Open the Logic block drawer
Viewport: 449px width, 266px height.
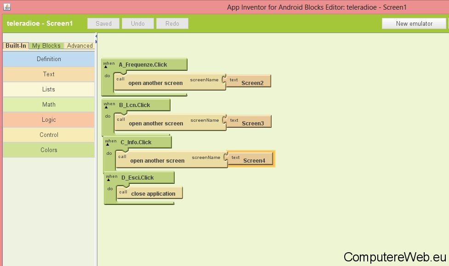(x=49, y=120)
